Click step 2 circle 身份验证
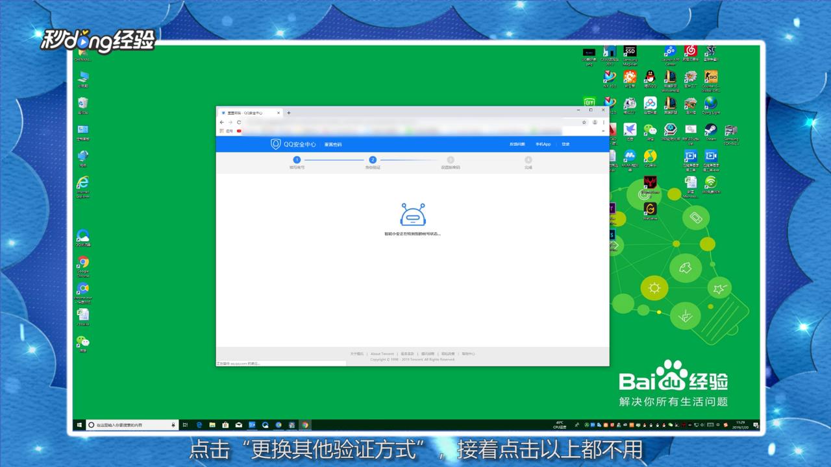 pyautogui.click(x=373, y=160)
